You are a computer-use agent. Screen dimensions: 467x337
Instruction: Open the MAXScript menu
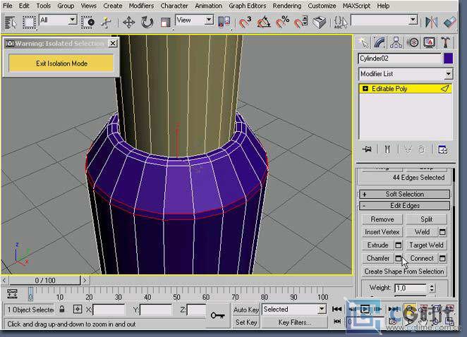pyautogui.click(x=356, y=6)
